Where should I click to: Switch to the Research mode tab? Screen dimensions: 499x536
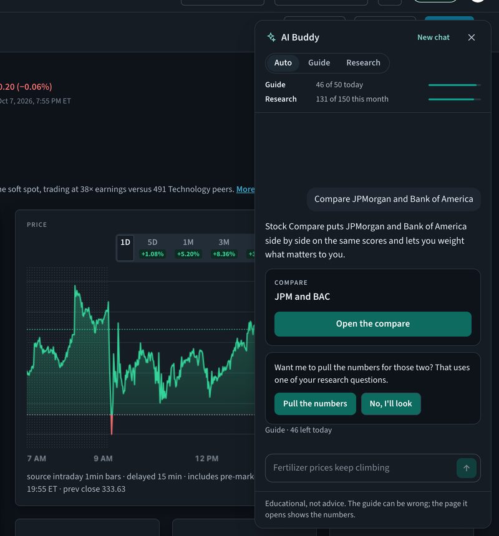[363, 63]
